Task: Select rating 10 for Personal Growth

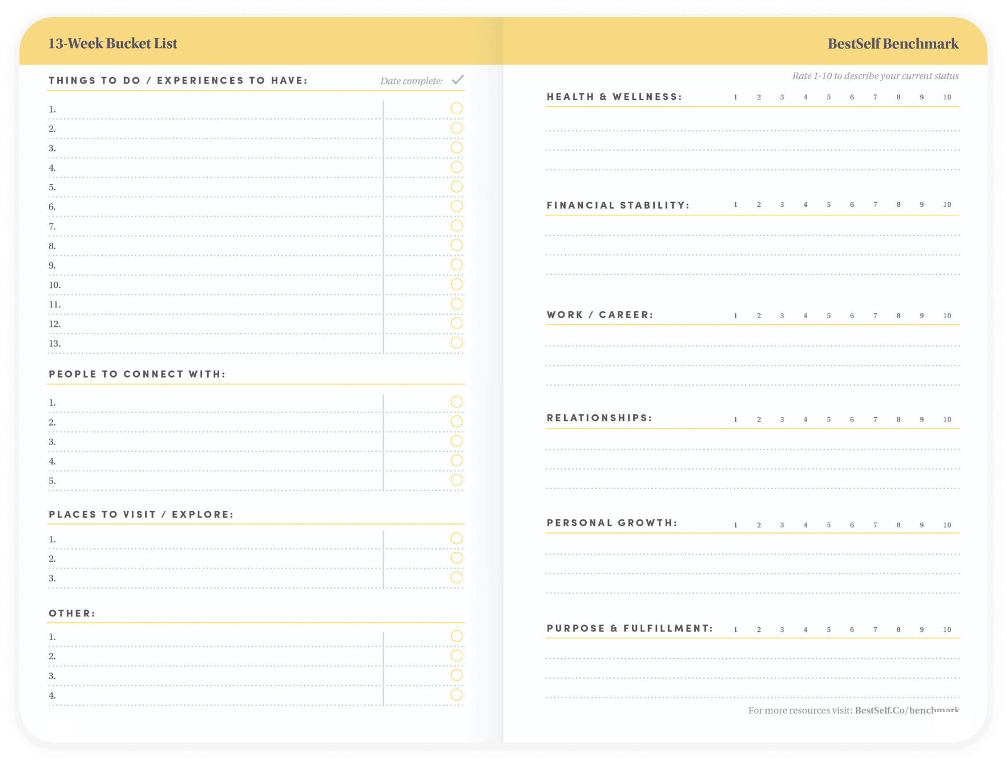Action: tap(947, 525)
